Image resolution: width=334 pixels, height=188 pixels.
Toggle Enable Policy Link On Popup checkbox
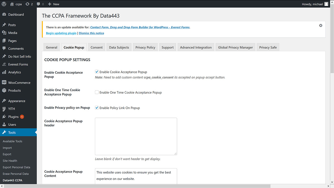(x=97, y=108)
